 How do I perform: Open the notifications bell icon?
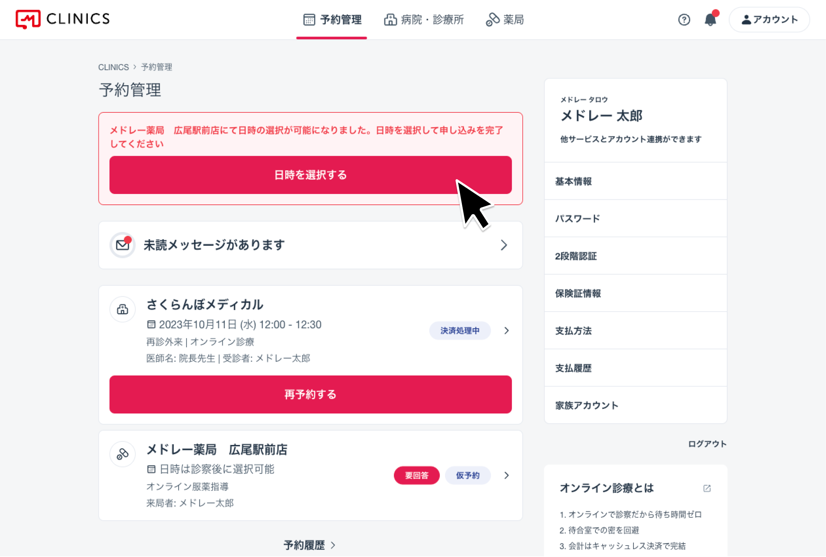click(x=711, y=19)
